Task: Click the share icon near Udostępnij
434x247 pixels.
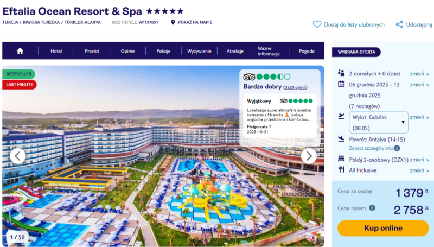Action: pyautogui.click(x=399, y=24)
